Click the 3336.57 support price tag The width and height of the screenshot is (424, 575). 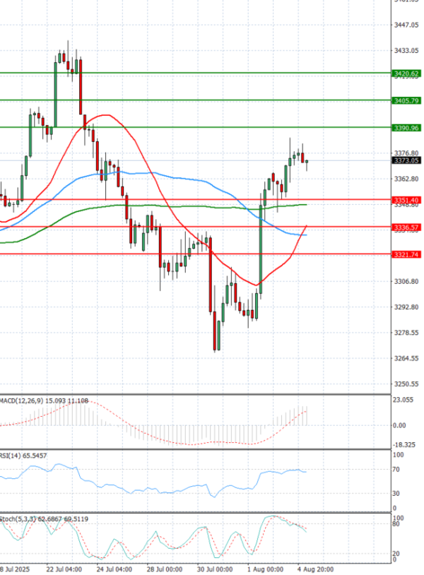point(406,227)
